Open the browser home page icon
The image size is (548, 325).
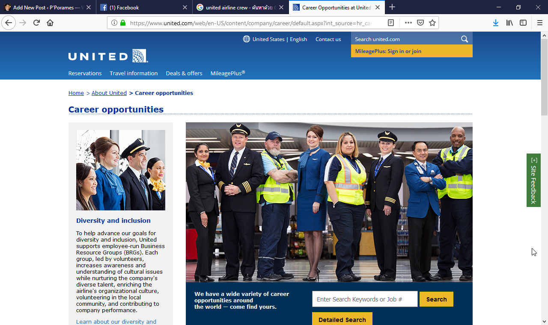click(x=50, y=23)
